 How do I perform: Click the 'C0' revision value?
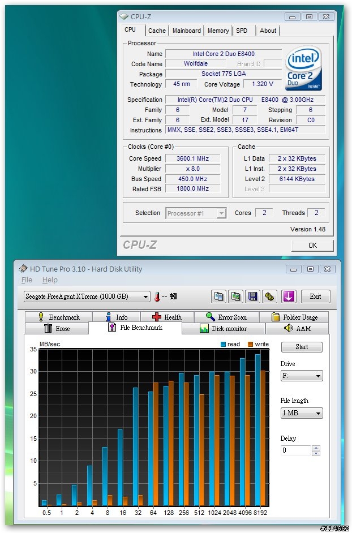[311, 120]
